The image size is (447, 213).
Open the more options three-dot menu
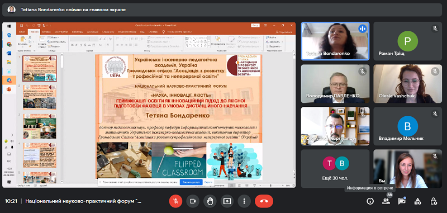tap(244, 201)
